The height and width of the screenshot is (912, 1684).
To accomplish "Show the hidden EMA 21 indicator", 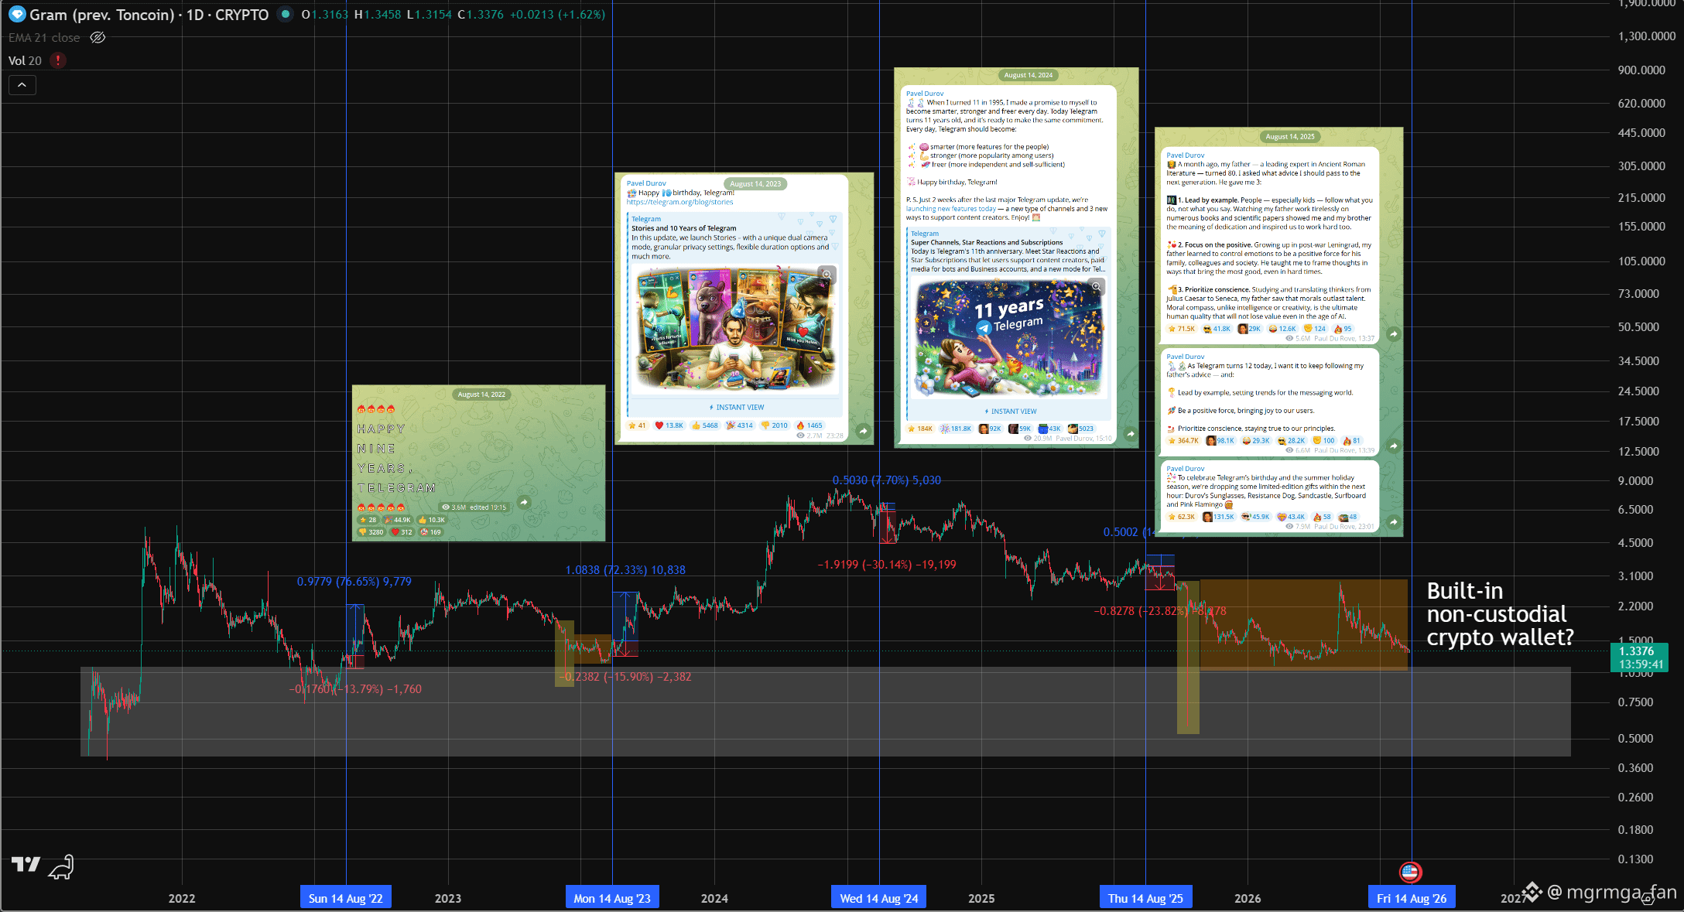I will tap(98, 37).
